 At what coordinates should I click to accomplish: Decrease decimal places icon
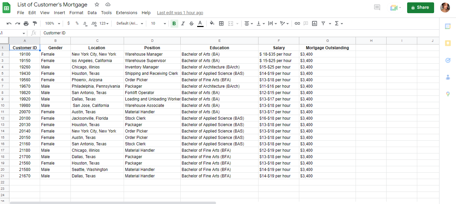[x=85, y=24]
